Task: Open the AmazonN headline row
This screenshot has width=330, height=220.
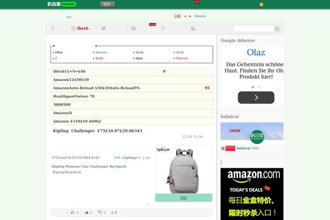Action: click(x=132, y=113)
